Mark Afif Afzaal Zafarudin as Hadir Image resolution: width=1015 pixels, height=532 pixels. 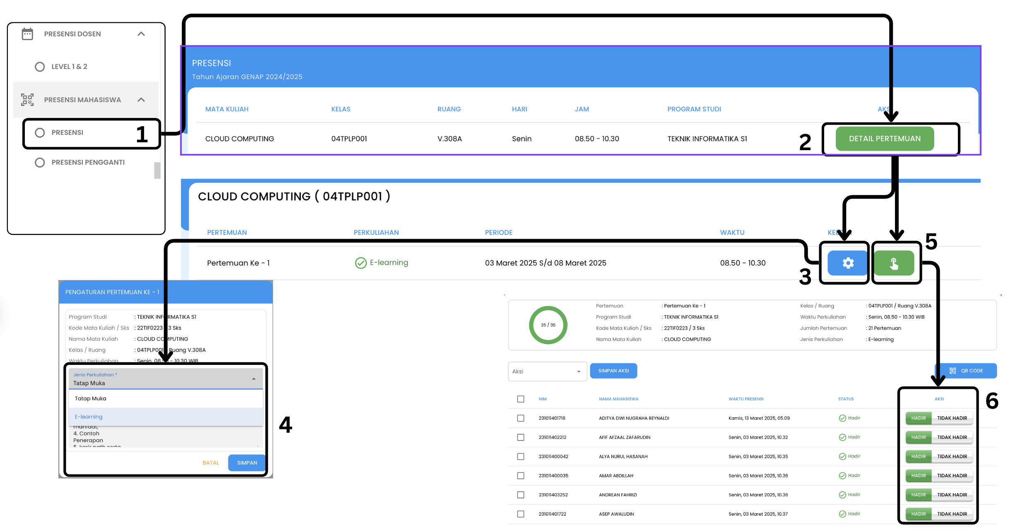[x=919, y=437]
